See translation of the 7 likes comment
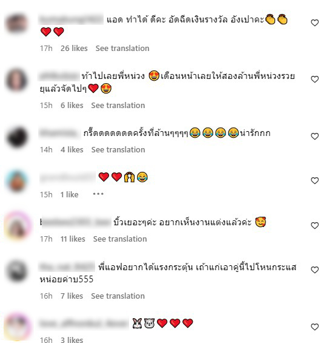 pyautogui.click(x=118, y=296)
